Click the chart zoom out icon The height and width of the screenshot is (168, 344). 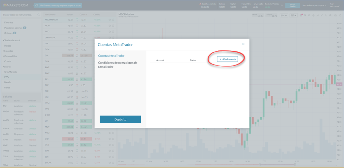coord(309,15)
